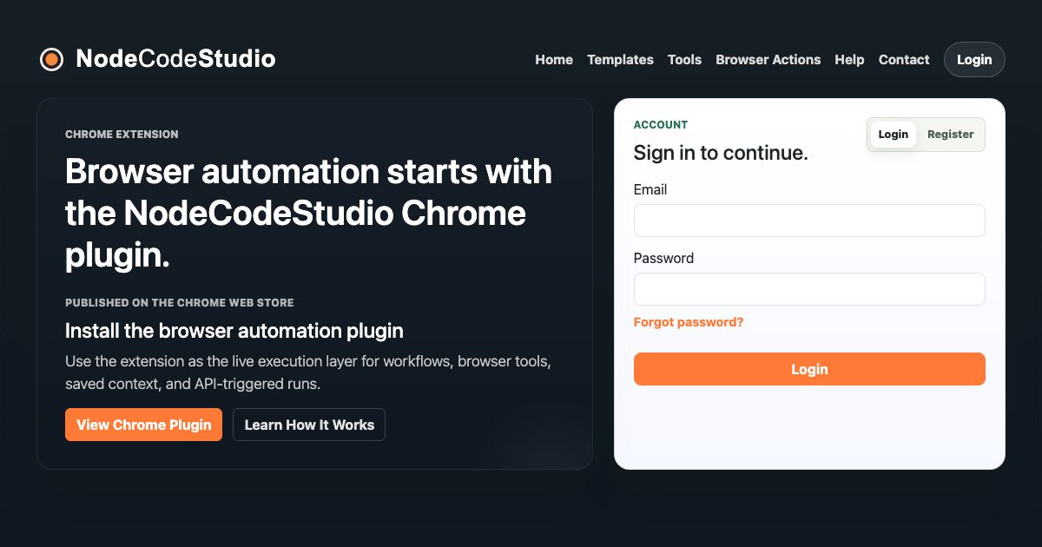Go to Templates in the navigation
1042x547 pixels.
pos(620,60)
